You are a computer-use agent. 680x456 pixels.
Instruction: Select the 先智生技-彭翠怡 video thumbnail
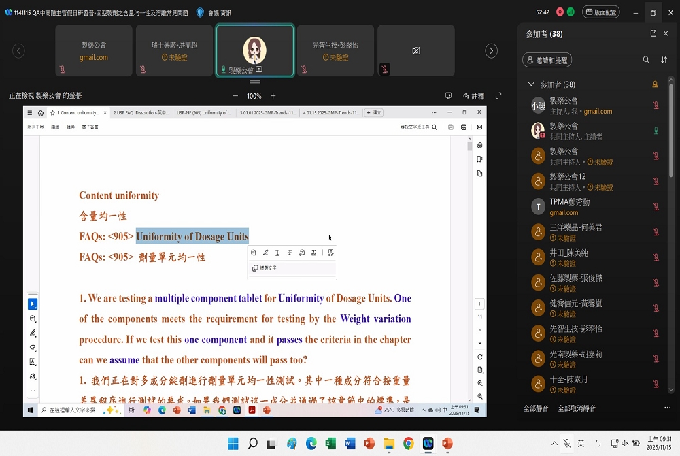(335, 50)
